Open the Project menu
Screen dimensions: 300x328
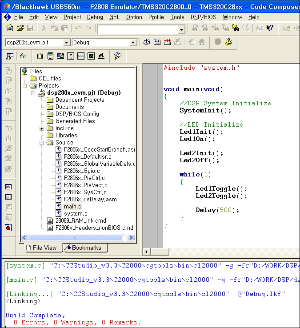72,17
